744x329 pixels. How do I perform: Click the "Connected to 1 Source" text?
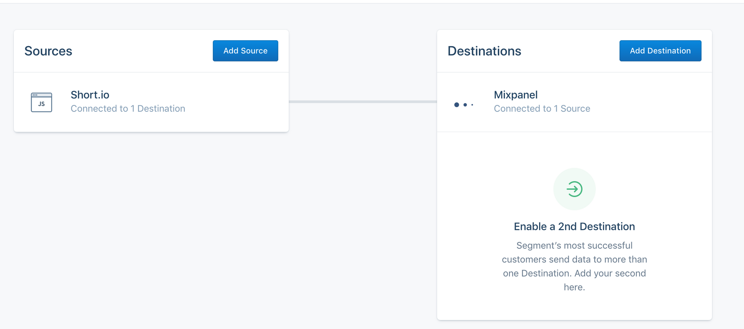542,109
